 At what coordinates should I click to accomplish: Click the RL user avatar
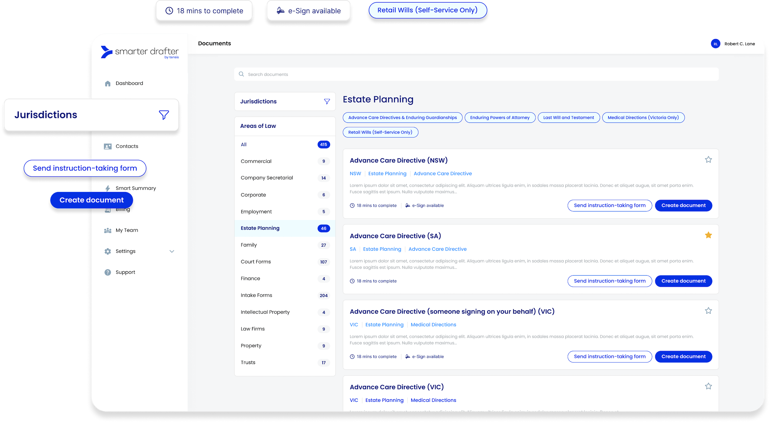[715, 44]
